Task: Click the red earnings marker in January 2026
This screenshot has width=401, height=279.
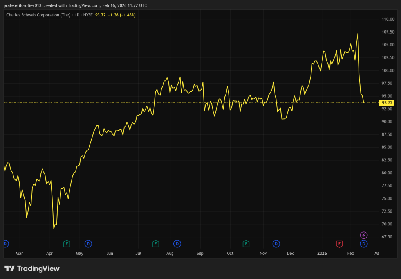Action: pyautogui.click(x=340, y=244)
